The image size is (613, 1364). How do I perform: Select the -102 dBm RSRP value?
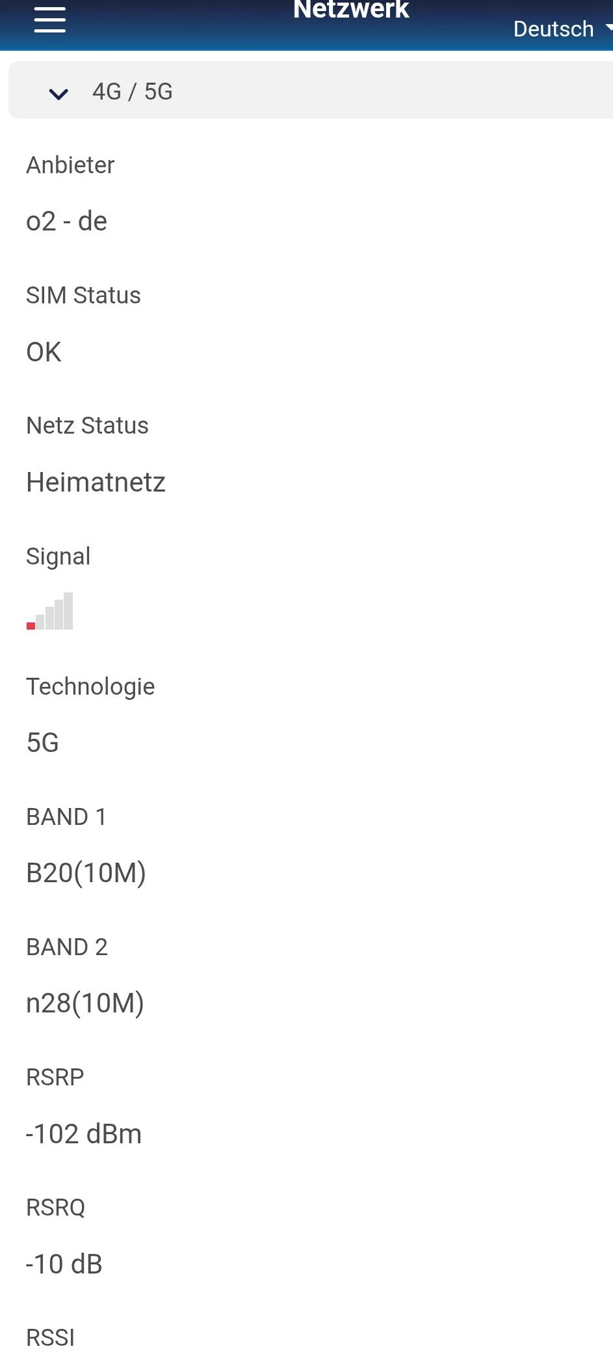[x=83, y=1134]
